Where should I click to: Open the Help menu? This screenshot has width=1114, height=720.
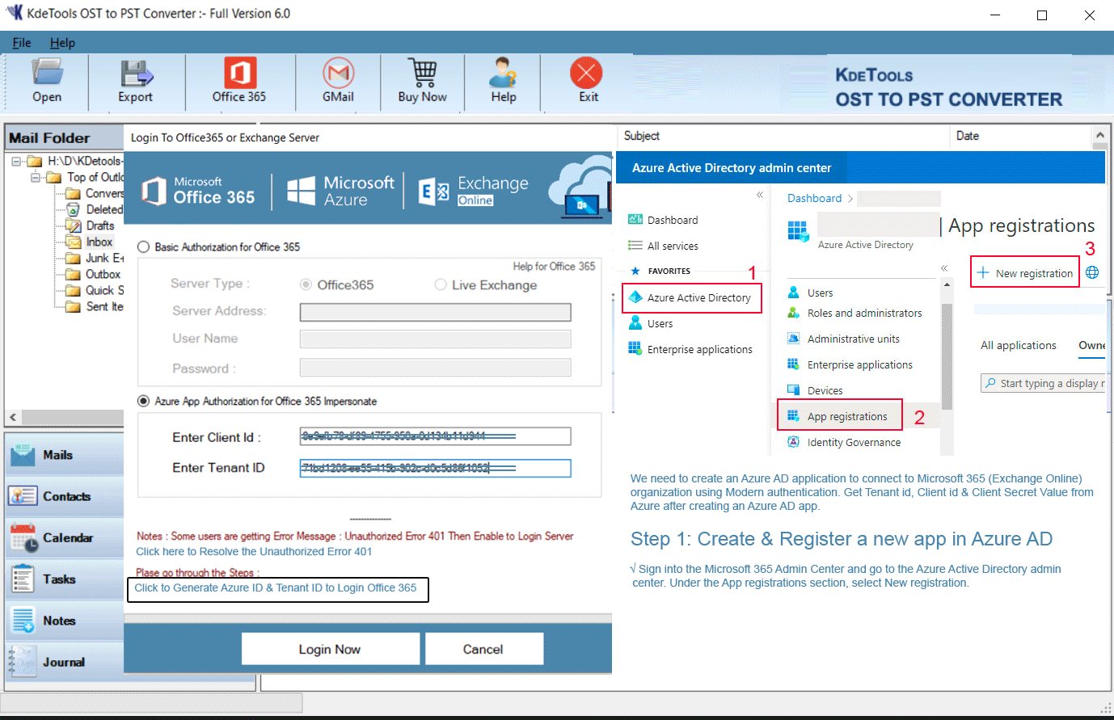[62, 43]
